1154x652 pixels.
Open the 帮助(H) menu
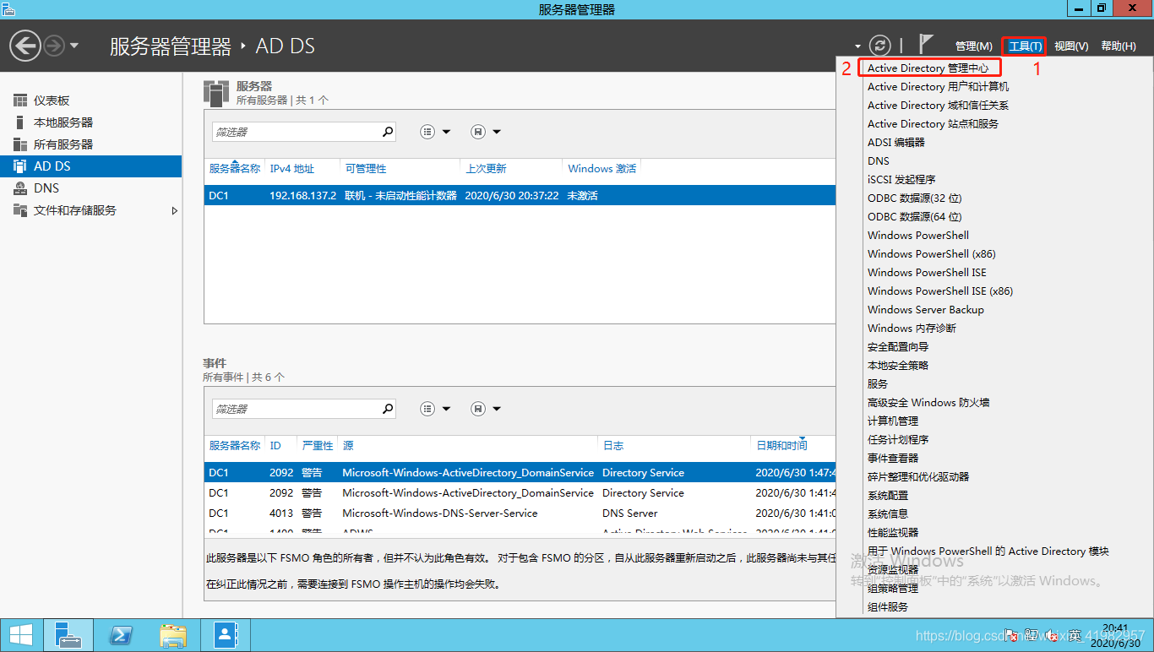[1119, 46]
